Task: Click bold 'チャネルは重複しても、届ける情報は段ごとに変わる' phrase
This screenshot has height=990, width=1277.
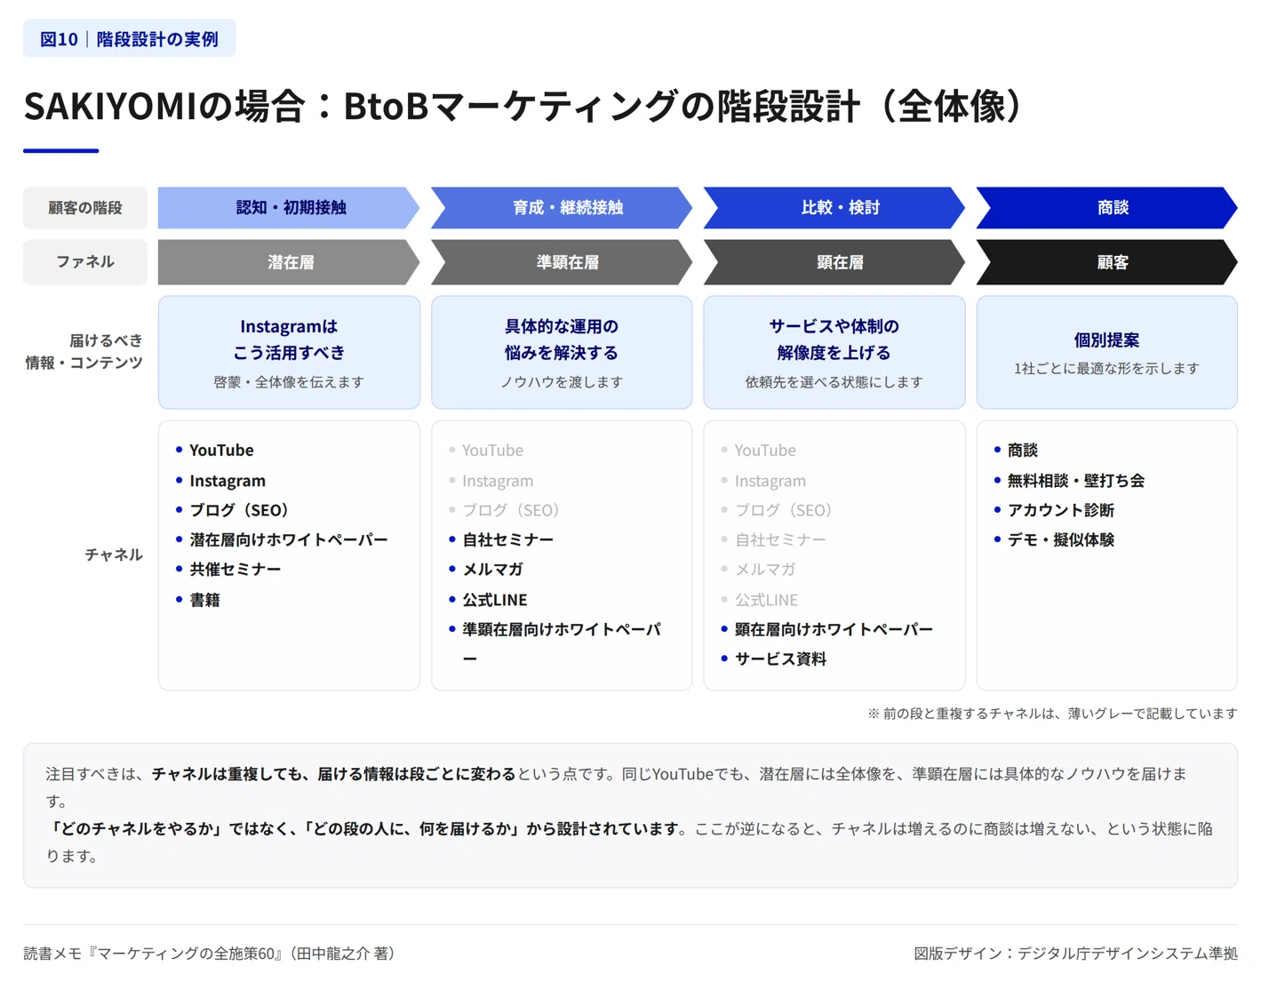Action: (x=333, y=774)
